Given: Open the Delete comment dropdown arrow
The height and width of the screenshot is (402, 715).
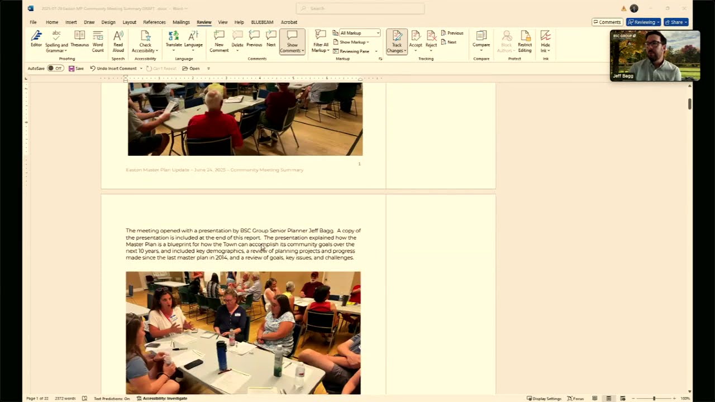Looking at the screenshot, I should pos(237,51).
